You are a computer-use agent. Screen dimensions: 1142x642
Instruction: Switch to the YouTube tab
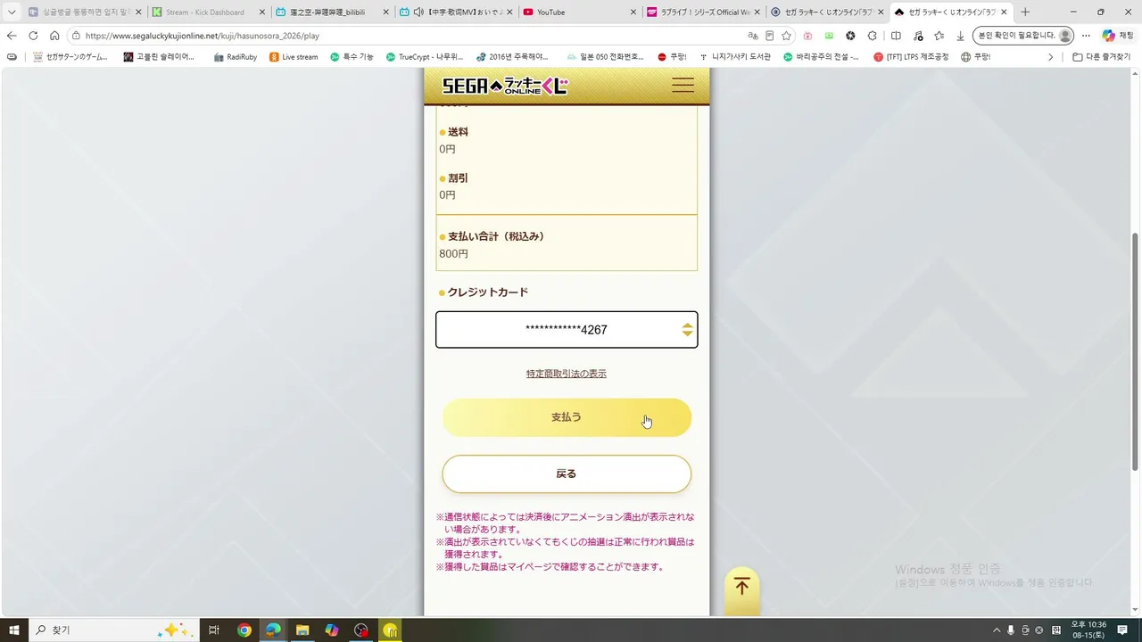[x=580, y=12]
